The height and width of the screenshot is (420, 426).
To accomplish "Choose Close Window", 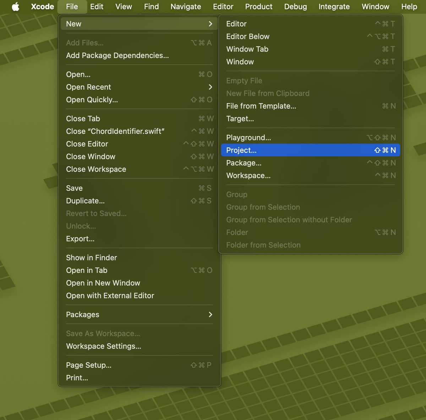I will point(139,157).
